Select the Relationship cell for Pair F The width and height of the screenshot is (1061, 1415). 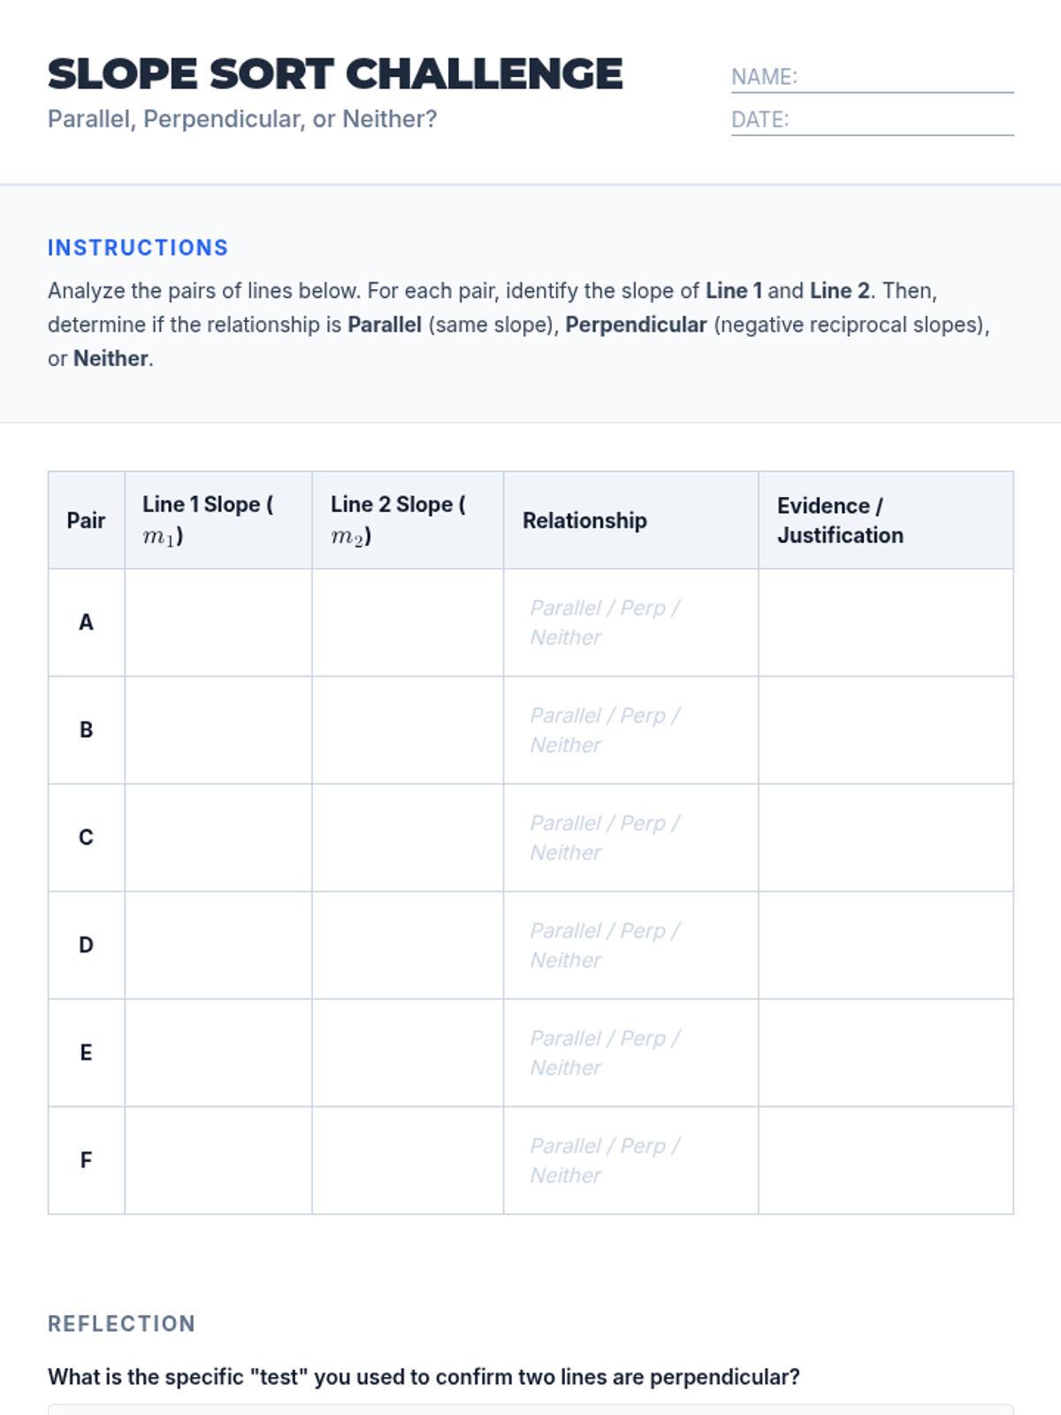(x=630, y=1160)
